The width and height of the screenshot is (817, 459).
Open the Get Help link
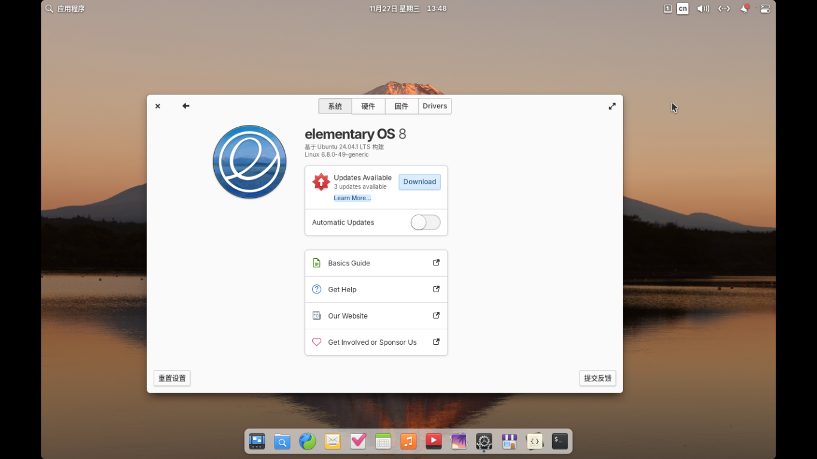coord(376,289)
